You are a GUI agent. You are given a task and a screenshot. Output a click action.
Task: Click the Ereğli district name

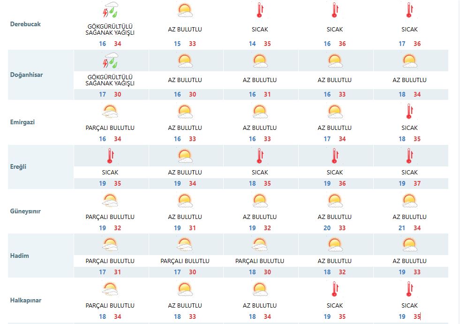tap(18, 167)
